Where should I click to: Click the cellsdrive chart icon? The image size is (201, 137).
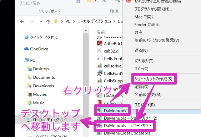tap(100, 66)
